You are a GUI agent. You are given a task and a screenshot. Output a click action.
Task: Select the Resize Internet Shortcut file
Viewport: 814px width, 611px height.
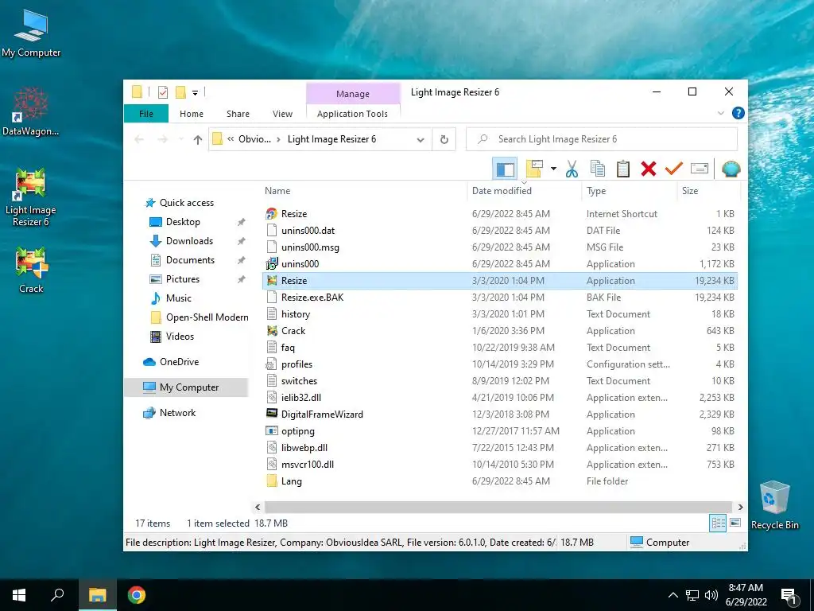coord(501,213)
